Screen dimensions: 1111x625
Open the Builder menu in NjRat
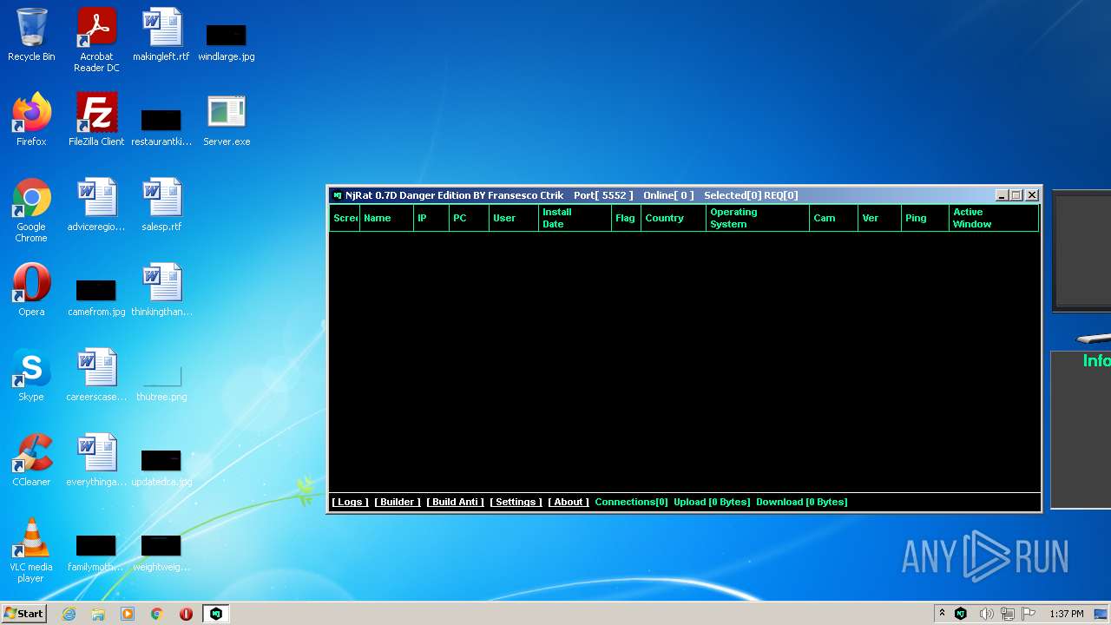398,502
